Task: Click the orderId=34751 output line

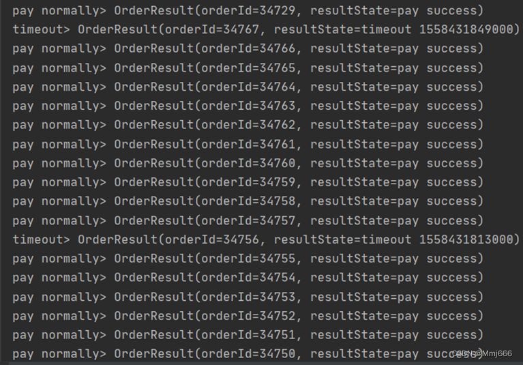Action: 248,335
